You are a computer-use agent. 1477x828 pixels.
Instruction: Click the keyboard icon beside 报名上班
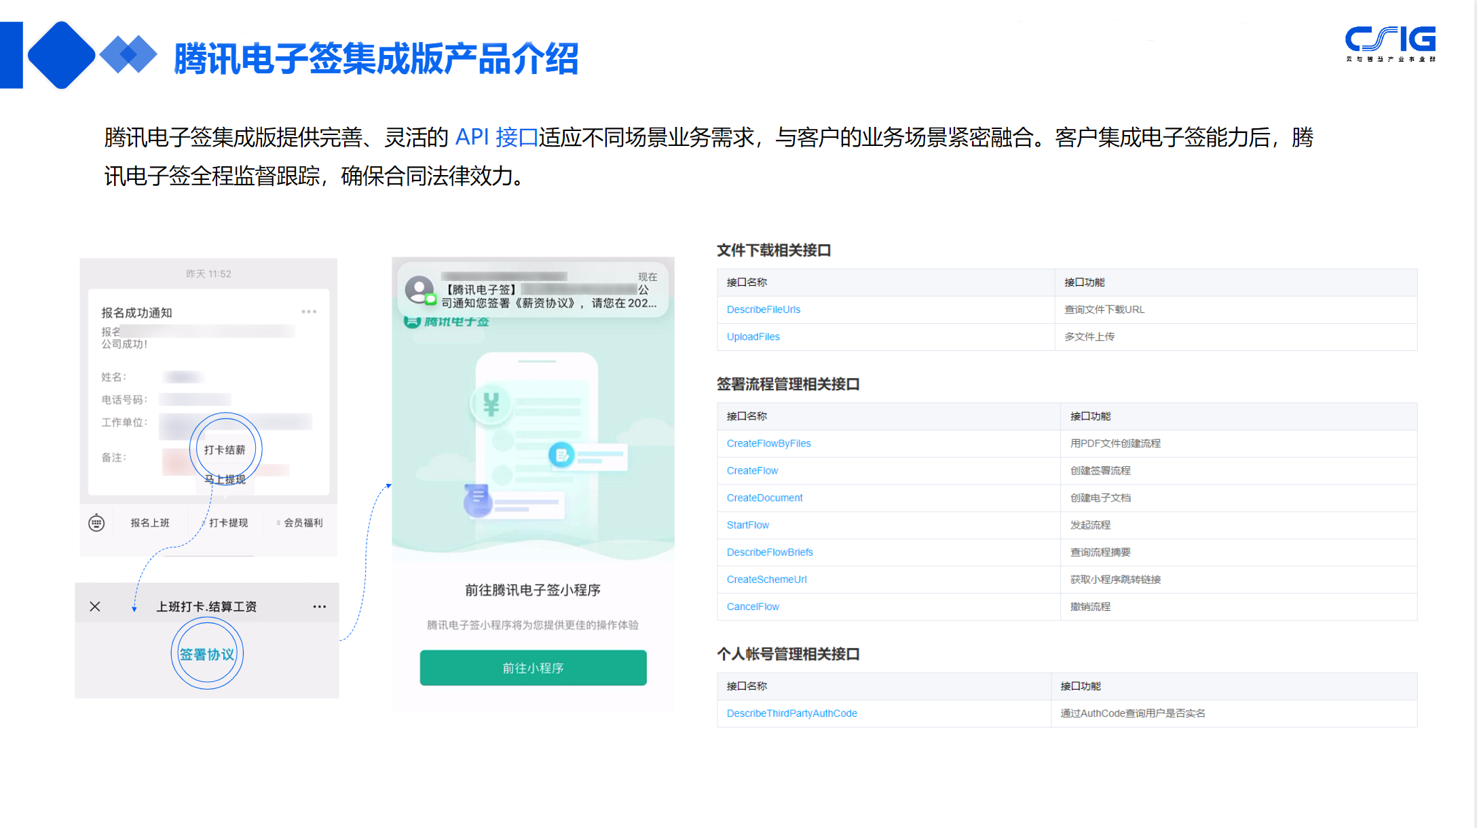pyautogui.click(x=96, y=523)
